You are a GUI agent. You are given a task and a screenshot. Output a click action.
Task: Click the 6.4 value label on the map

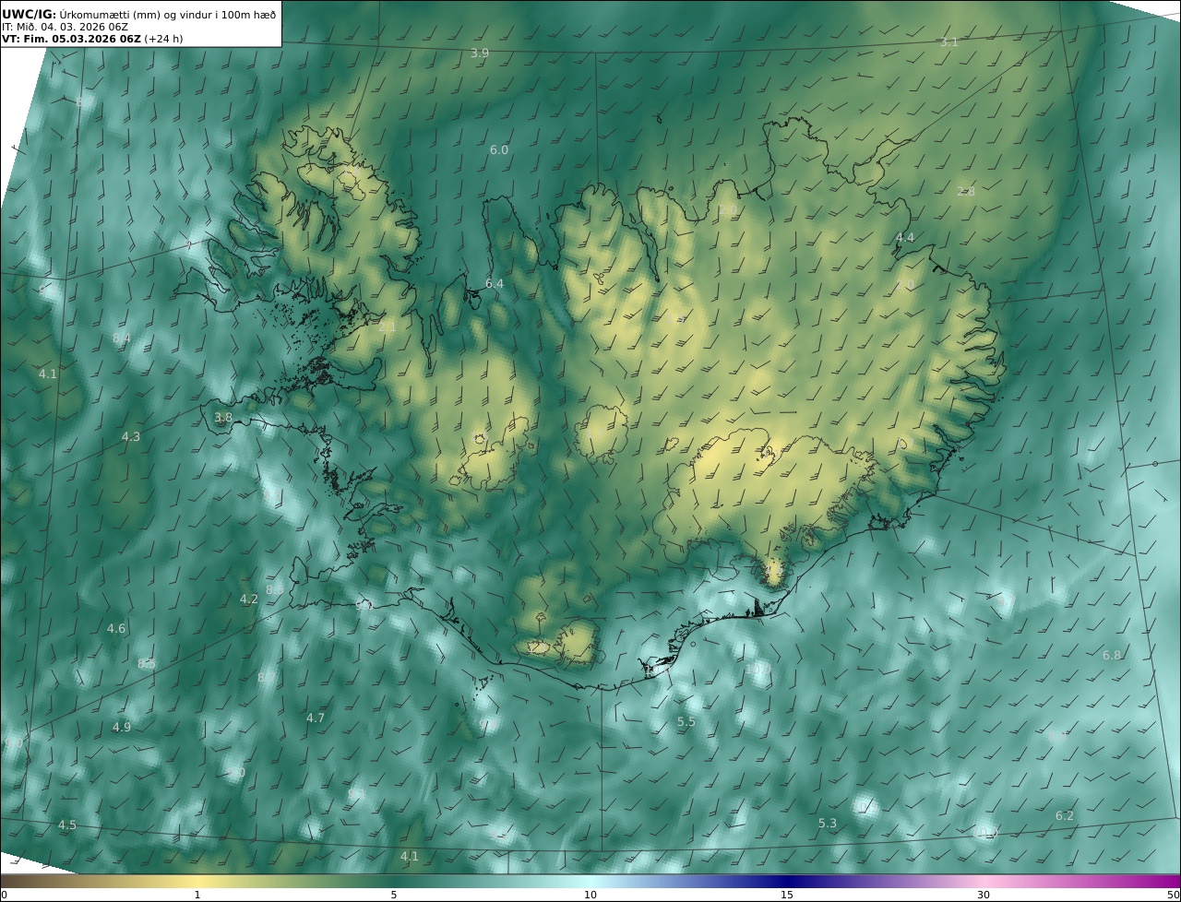pos(495,284)
